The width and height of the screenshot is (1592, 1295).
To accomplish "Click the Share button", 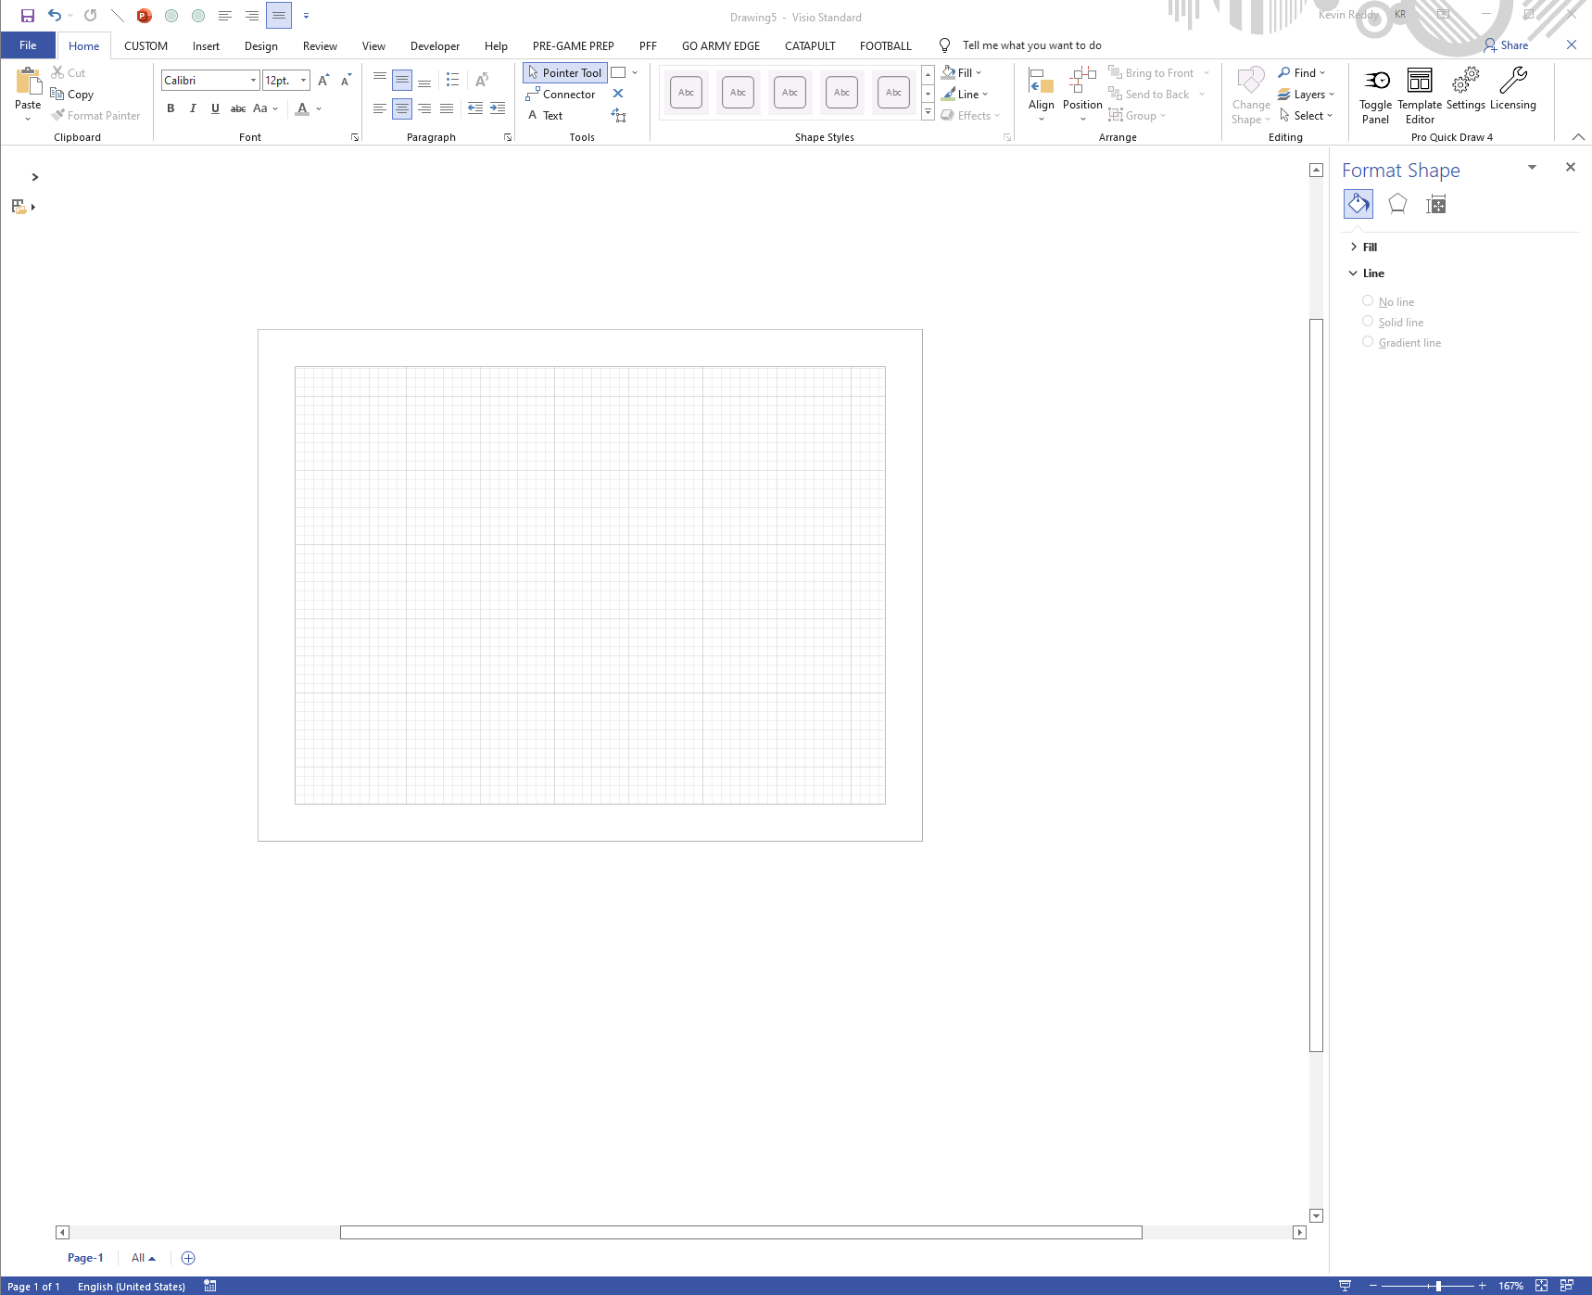I will point(1506,44).
